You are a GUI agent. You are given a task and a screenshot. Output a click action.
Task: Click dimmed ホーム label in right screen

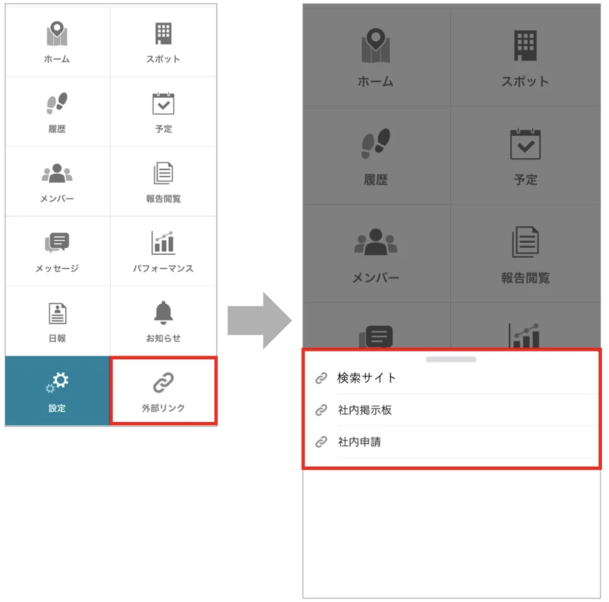[376, 81]
